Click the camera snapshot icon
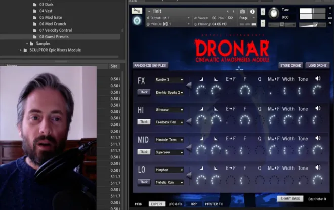This screenshot has height=210, width=334. coord(242,12)
